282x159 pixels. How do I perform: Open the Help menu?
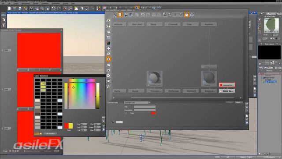(x=73, y=4)
